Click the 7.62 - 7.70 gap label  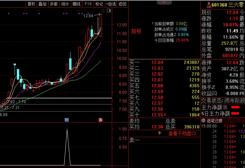pyautogui.click(x=16, y=102)
